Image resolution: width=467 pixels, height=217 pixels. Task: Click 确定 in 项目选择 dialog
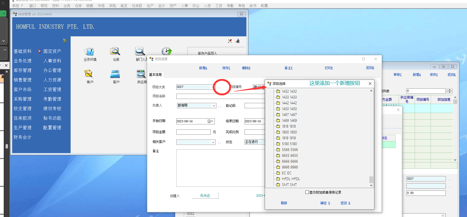325,203
